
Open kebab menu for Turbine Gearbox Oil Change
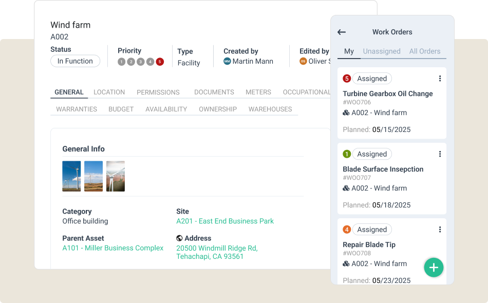[440, 79]
